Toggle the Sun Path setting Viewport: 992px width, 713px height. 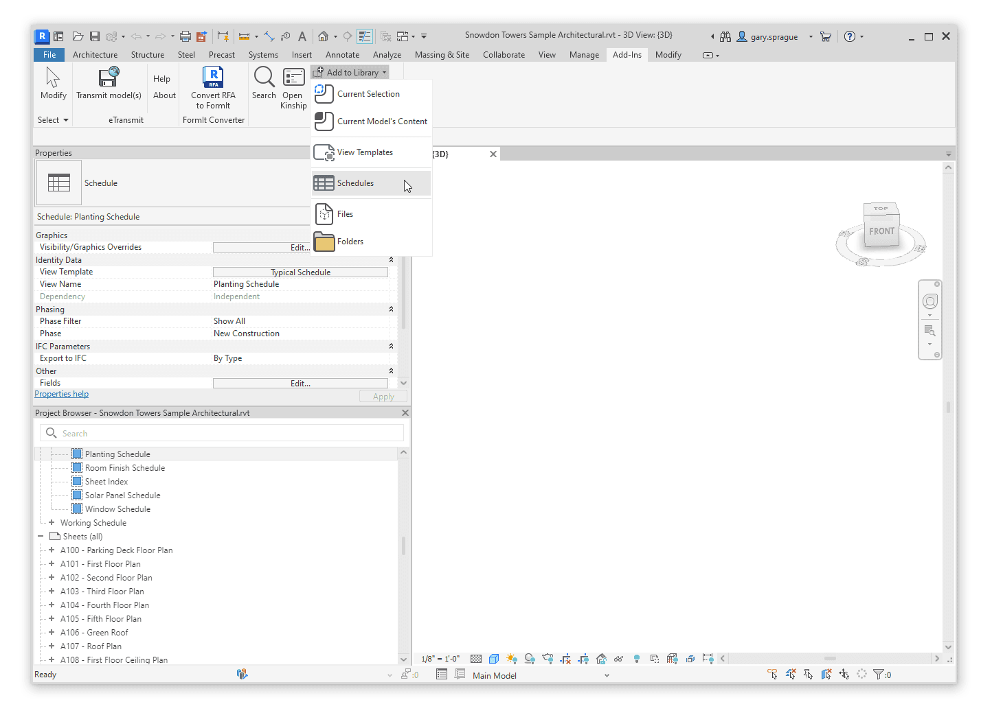[x=510, y=659]
